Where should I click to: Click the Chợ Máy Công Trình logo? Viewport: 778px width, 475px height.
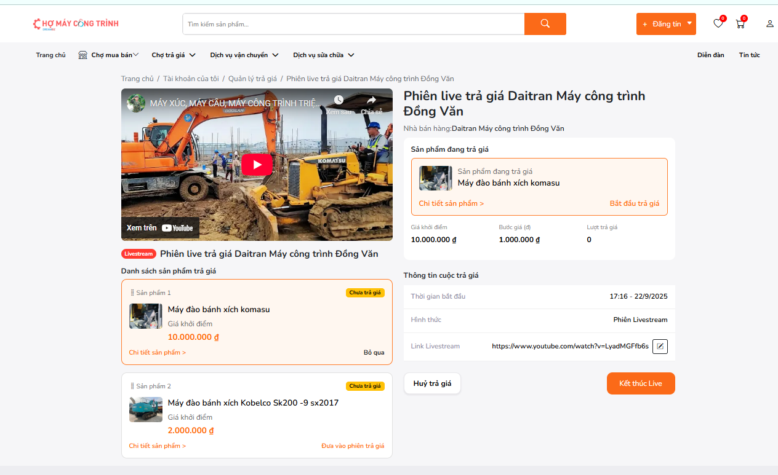coord(76,24)
